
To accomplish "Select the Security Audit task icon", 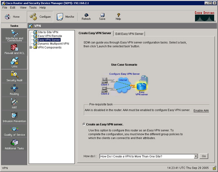I will pos(14,74).
